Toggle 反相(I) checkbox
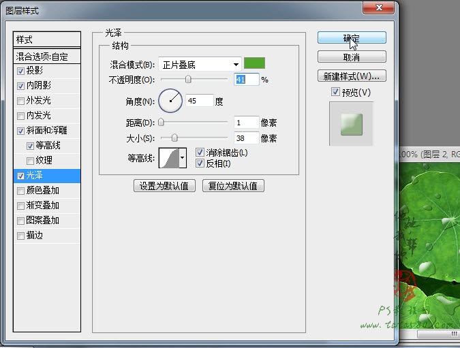The image size is (460, 348). [x=200, y=163]
